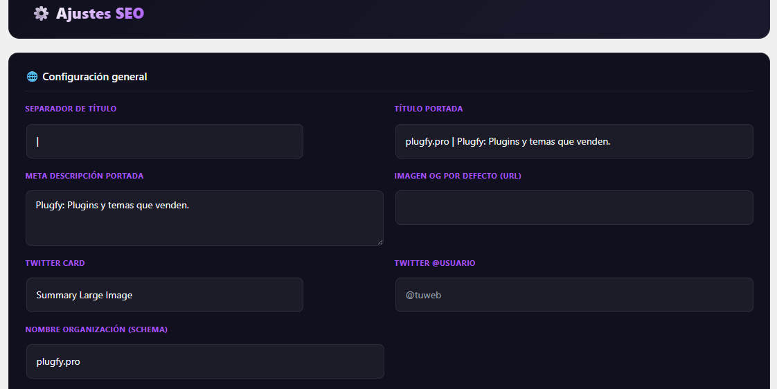Grab the meta description textarea resize handle
Viewport: 777px width, 389px height.
[379, 242]
